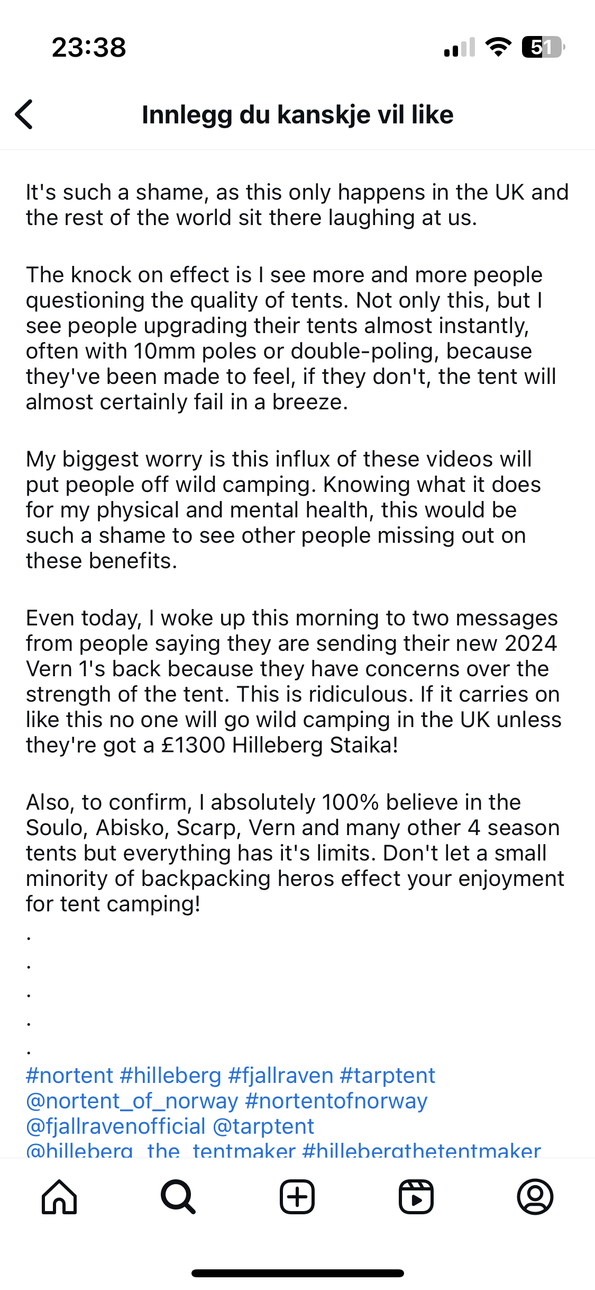Tap the Wi-Fi status icon
This screenshot has height=1290, width=595.
(498, 47)
